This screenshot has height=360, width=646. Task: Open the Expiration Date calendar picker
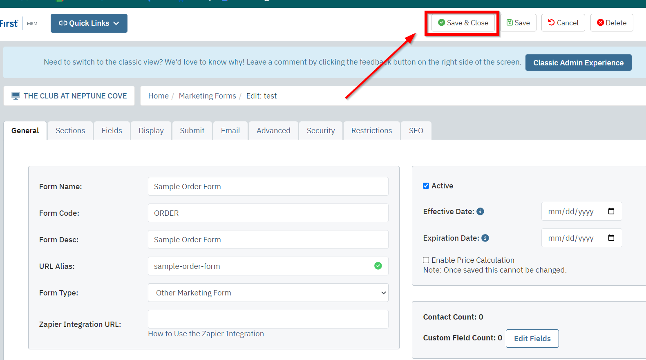pos(611,238)
